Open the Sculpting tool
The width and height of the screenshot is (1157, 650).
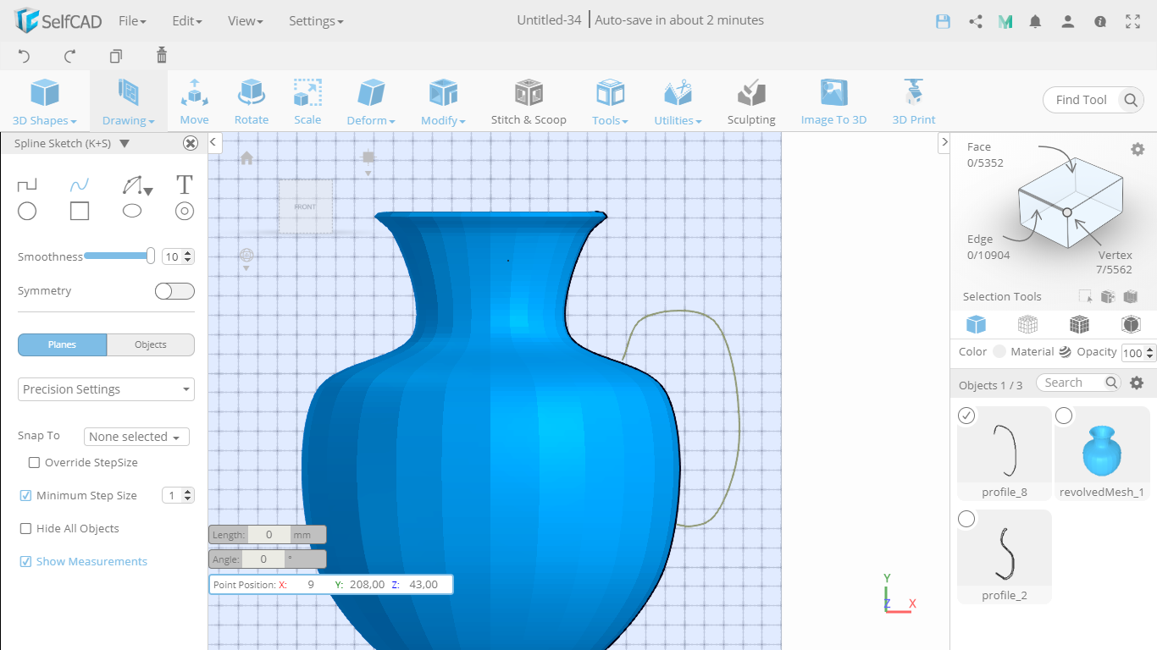pos(751,102)
